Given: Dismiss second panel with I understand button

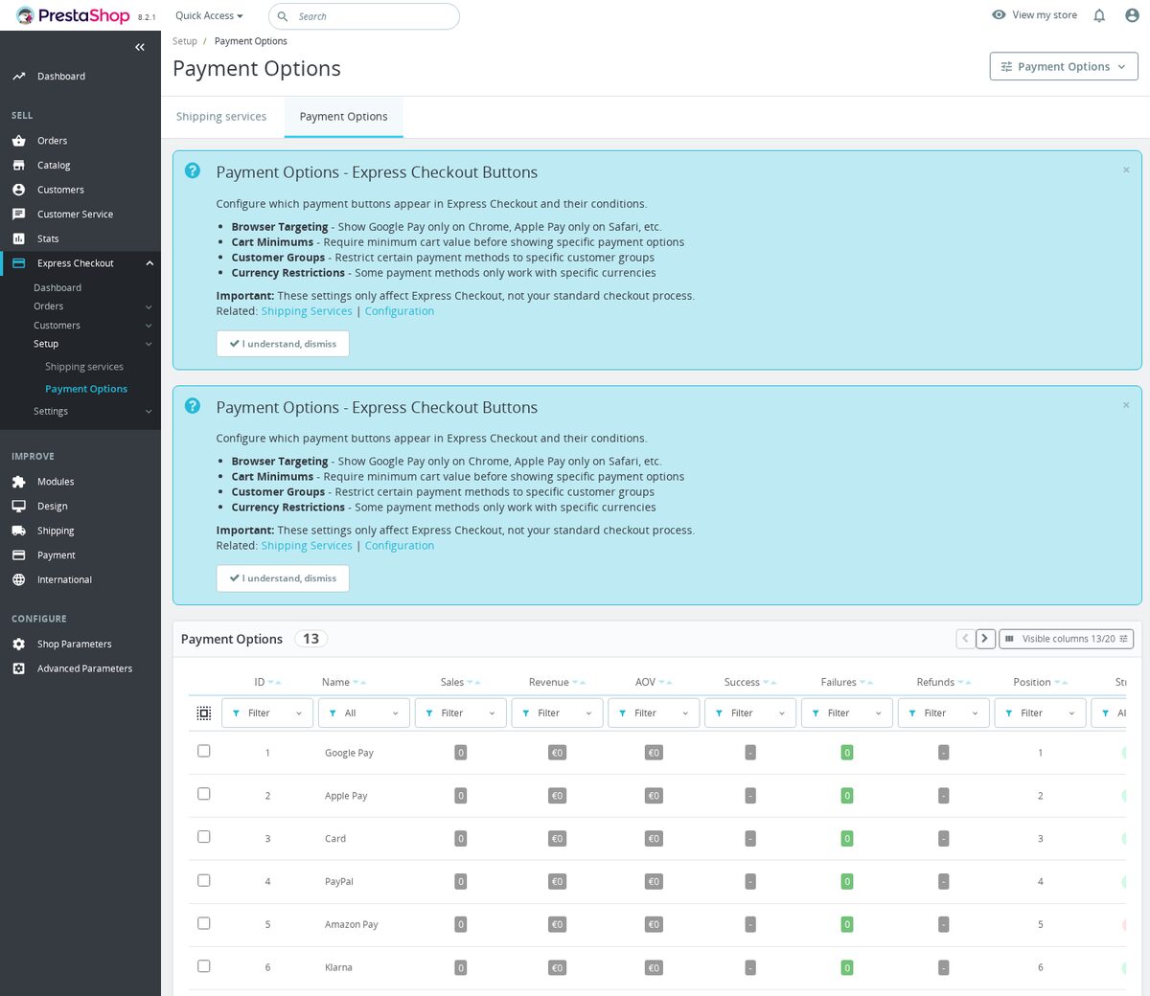Looking at the screenshot, I should (x=283, y=578).
